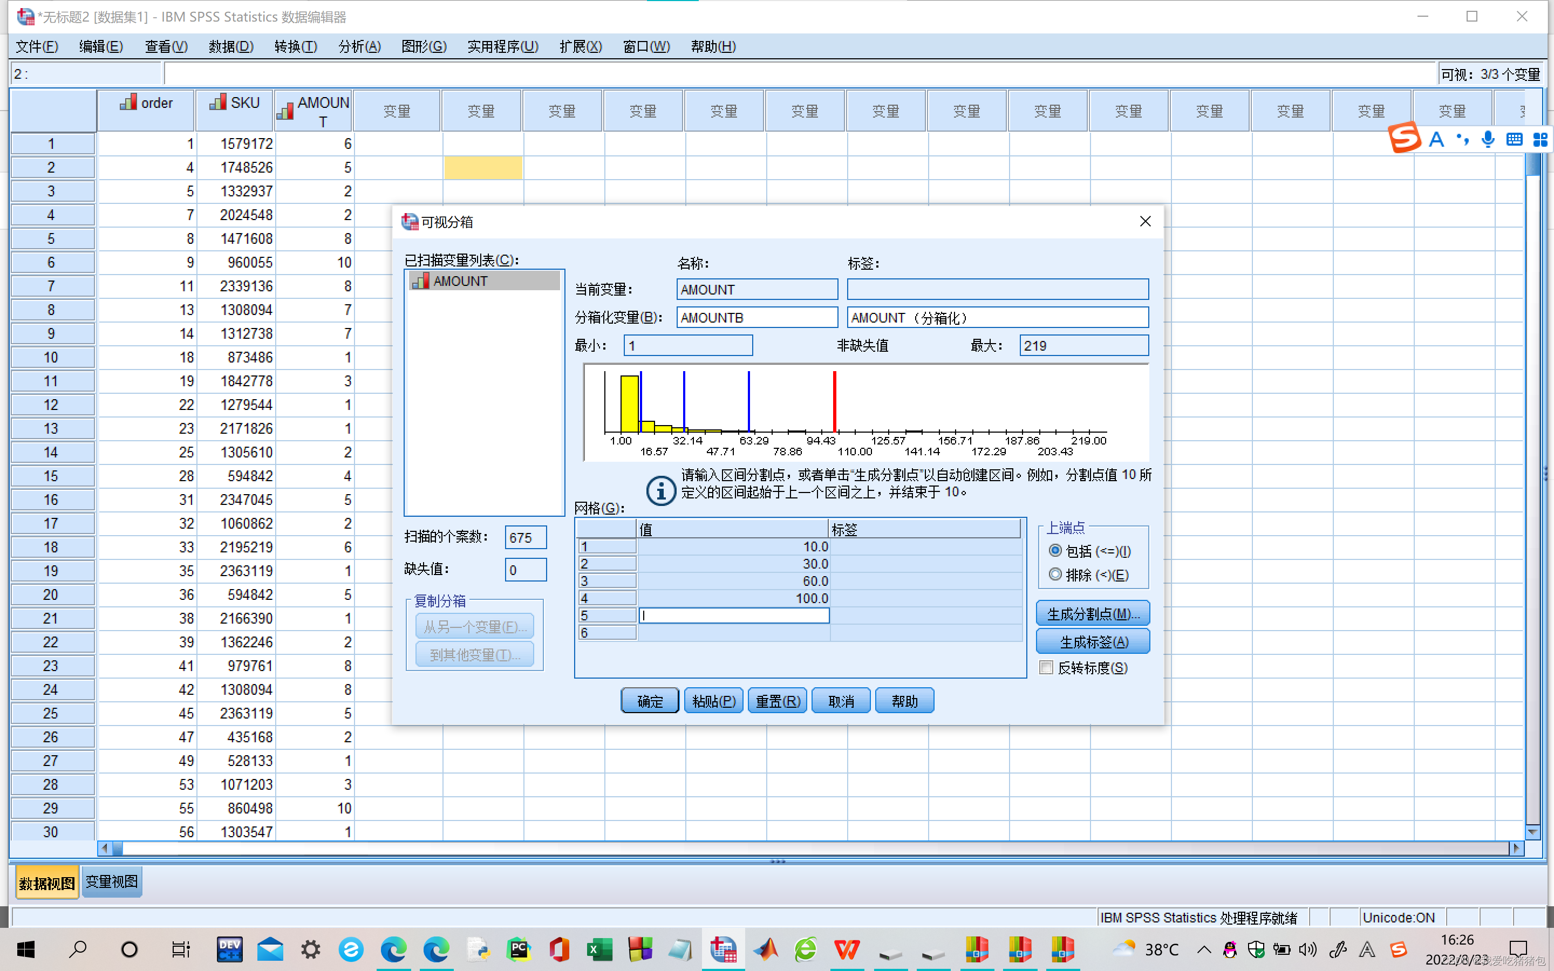Open Excel from the taskbar
Screen dimensions: 1554x971
[599, 949]
